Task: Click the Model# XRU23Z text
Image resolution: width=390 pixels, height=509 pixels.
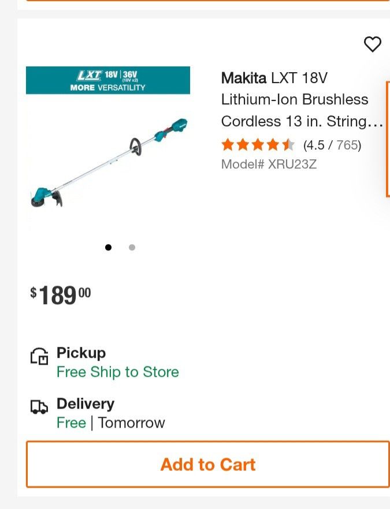Action: (x=269, y=164)
